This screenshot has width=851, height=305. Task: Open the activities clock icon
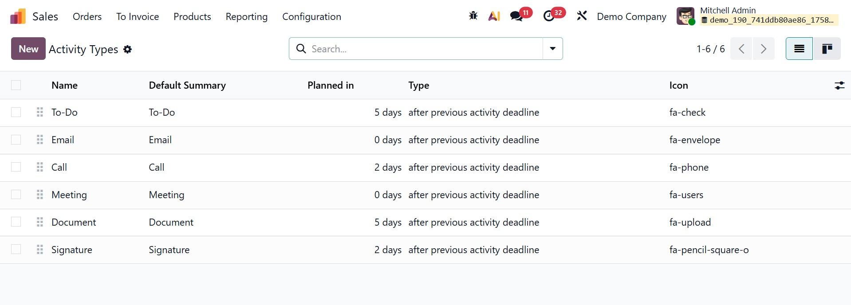tap(549, 16)
